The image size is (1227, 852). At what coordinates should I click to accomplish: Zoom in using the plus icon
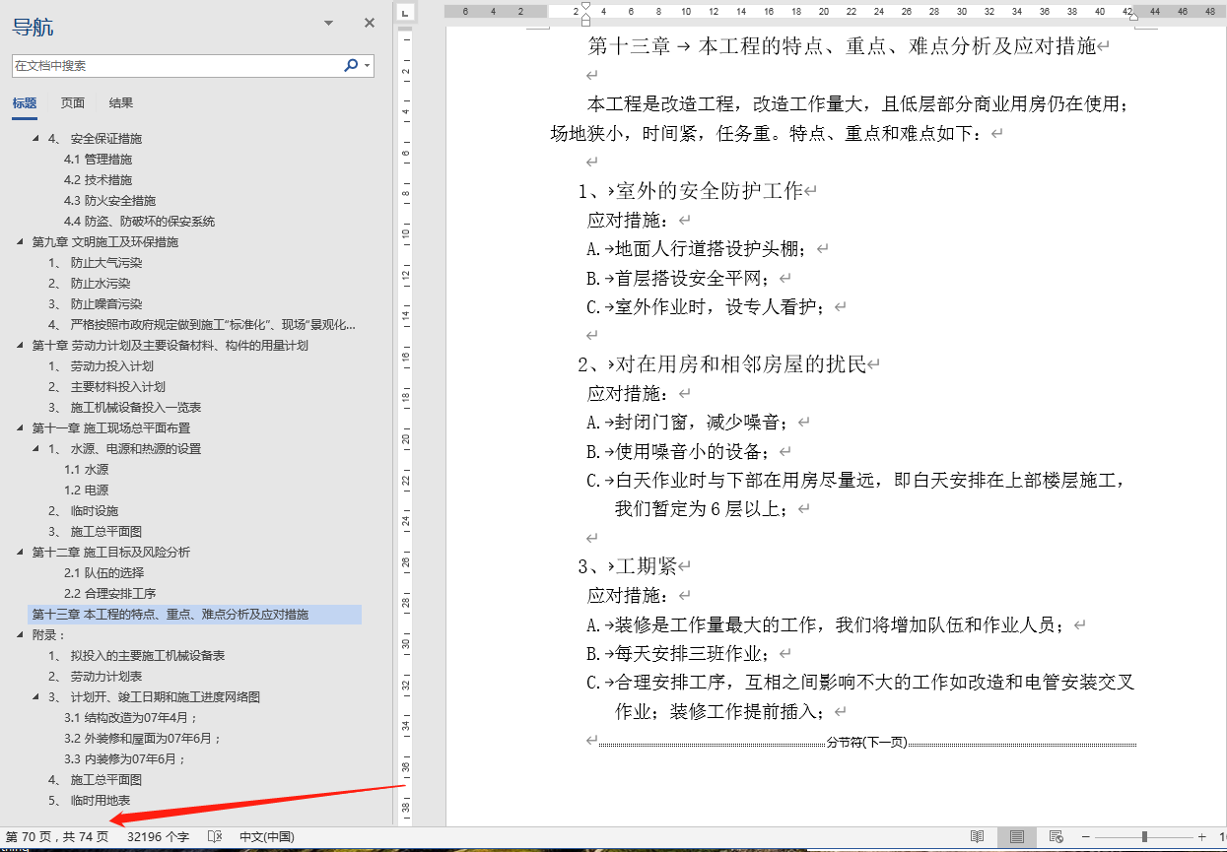[x=1202, y=837]
